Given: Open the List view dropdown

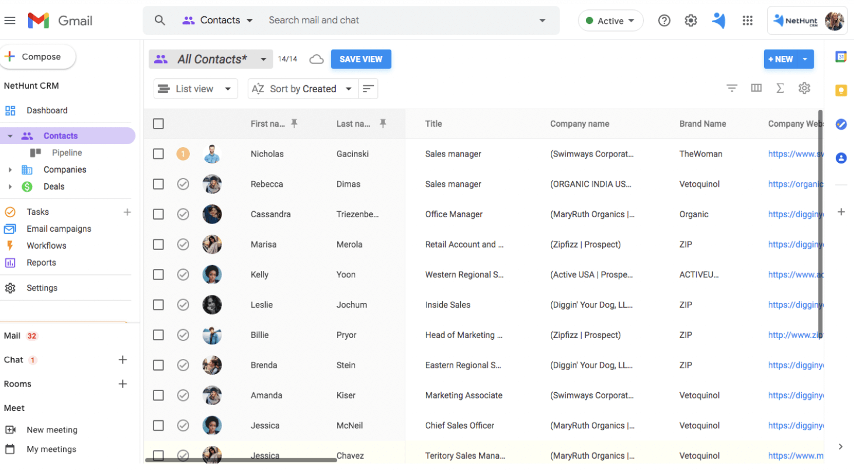Looking at the screenshot, I should pos(195,88).
